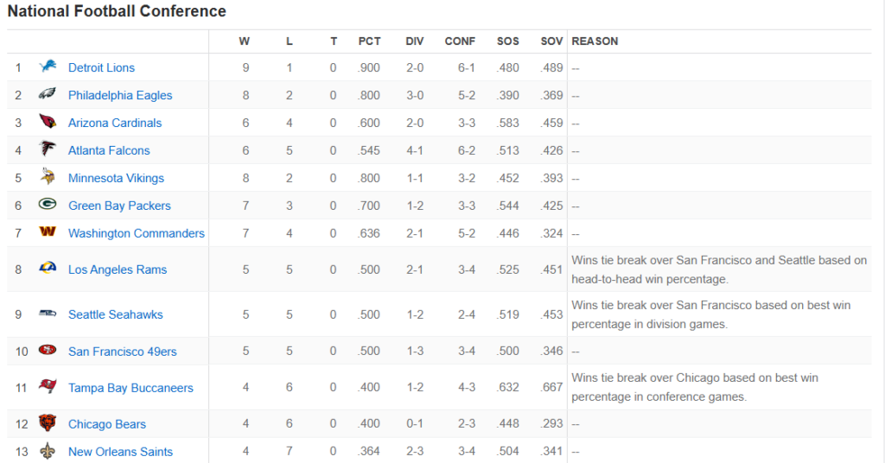Viewport: 885px width, 463px height.
Task: Click the Washington Commanders logo icon
Action: [48, 231]
